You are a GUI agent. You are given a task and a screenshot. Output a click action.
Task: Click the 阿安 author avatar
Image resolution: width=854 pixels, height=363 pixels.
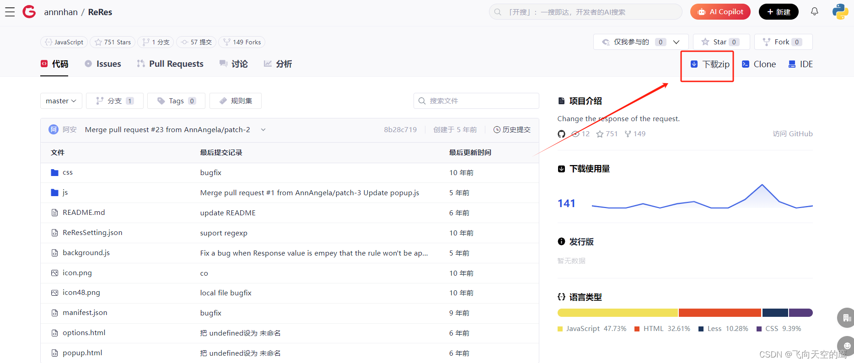tap(54, 130)
